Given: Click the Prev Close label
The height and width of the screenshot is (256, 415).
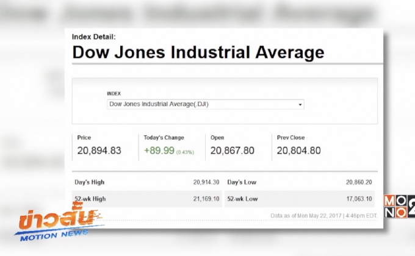Looking at the screenshot, I should point(290,138).
